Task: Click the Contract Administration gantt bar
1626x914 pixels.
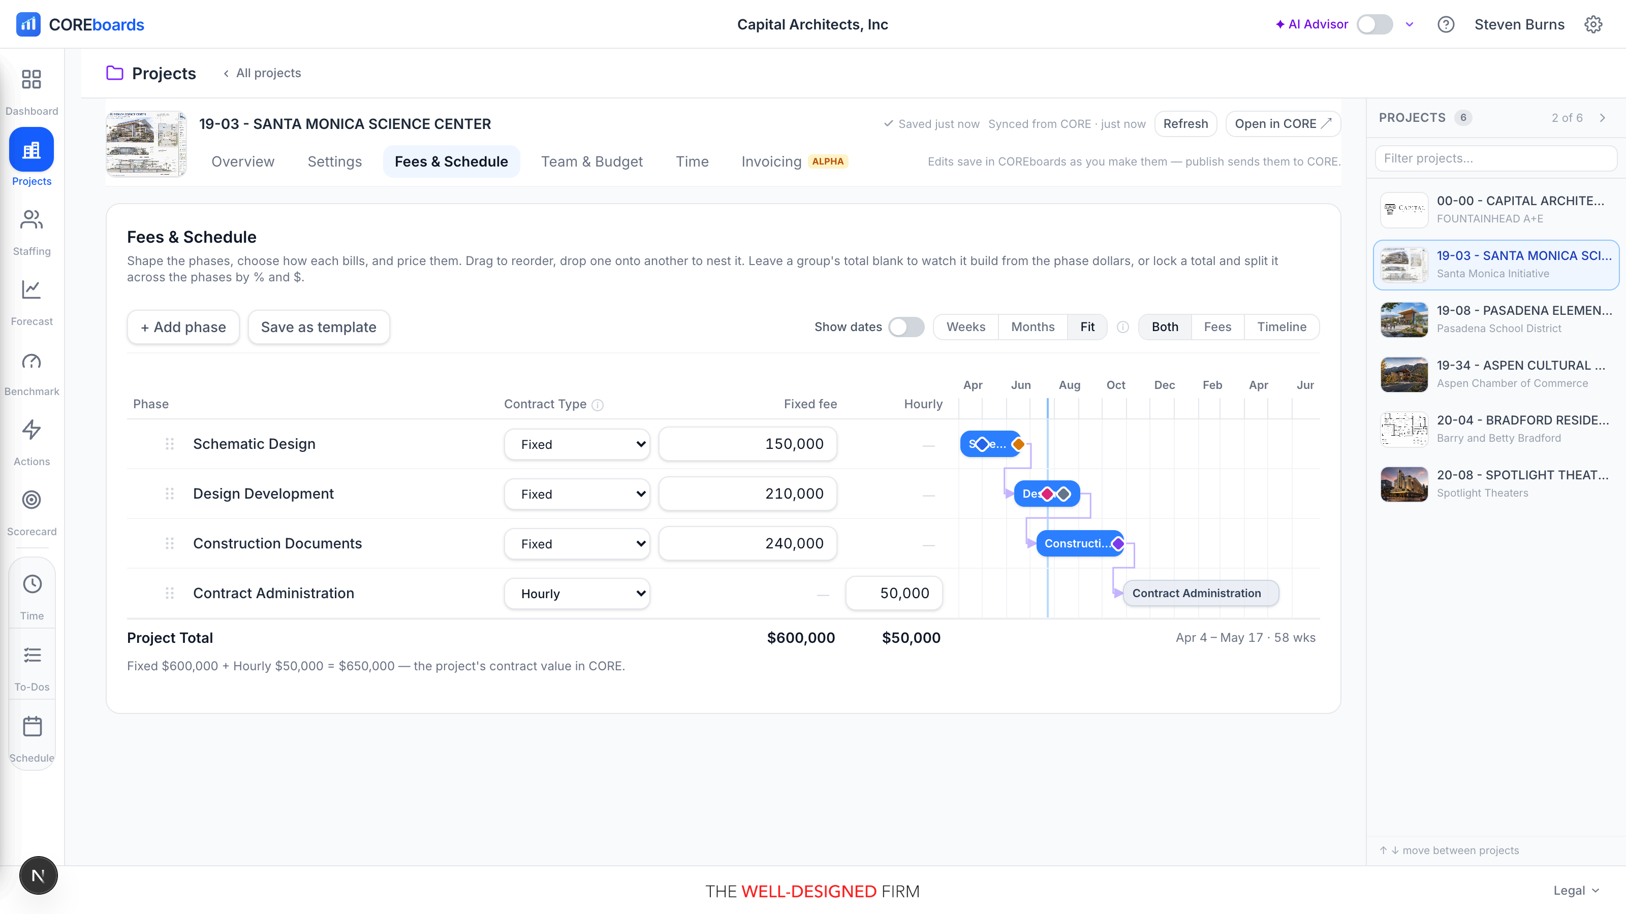Action: [x=1201, y=594]
